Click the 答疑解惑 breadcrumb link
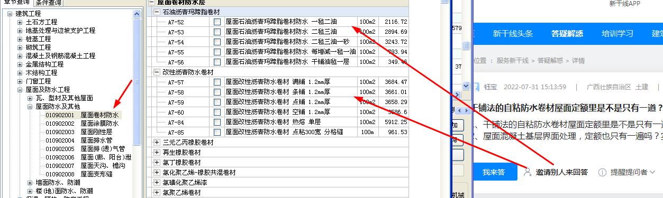This screenshot has height=198, width=663. coord(550,61)
